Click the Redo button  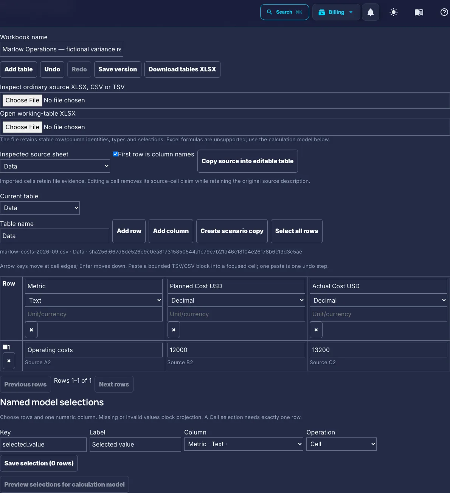coord(79,70)
